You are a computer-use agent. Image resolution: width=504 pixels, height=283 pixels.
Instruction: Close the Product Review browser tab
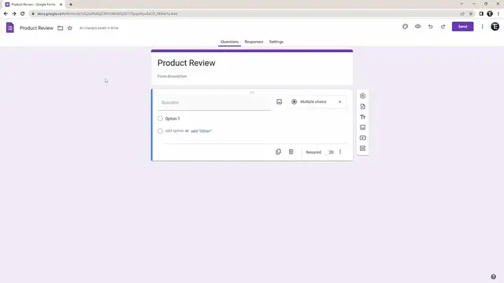(x=61, y=5)
